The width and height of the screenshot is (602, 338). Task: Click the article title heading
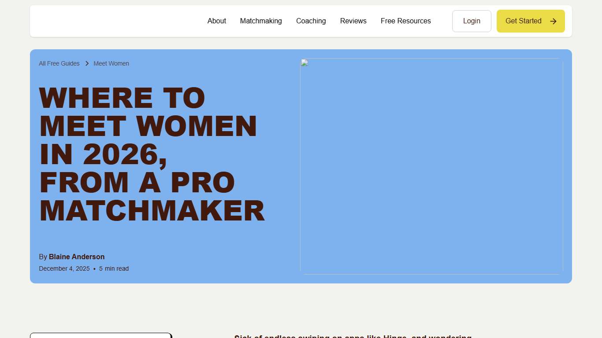click(x=152, y=154)
